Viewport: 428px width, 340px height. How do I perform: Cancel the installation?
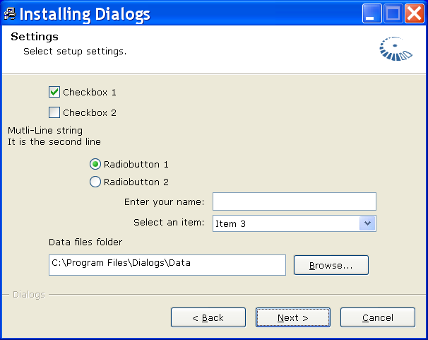point(378,317)
